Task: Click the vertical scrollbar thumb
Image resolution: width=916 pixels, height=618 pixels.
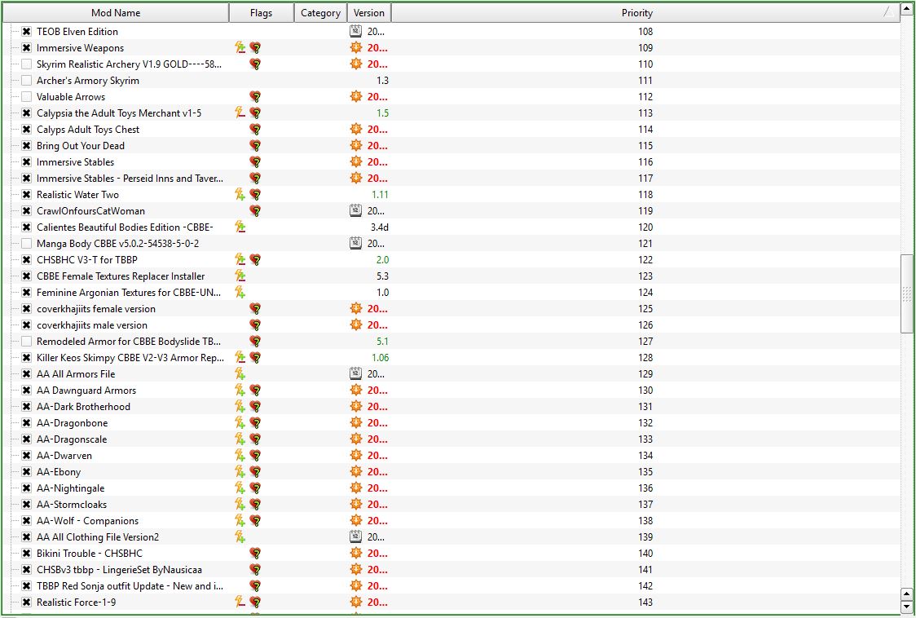Action: coord(907,294)
